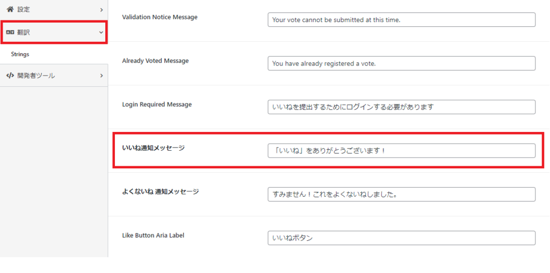Click the Already Voted Message input

click(401, 63)
